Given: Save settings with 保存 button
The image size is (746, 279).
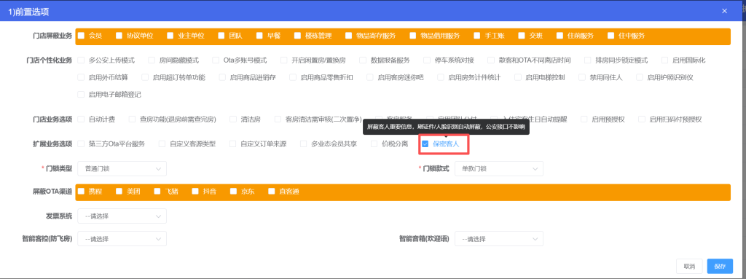Looking at the screenshot, I should click(720, 266).
